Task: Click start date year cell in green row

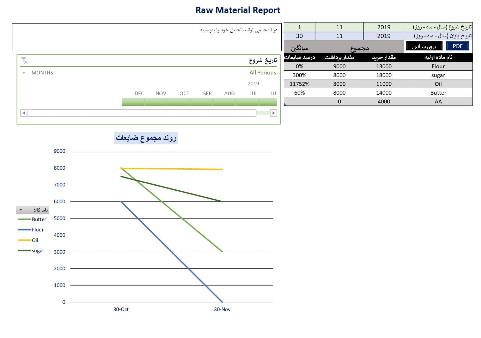Action: click(x=384, y=27)
